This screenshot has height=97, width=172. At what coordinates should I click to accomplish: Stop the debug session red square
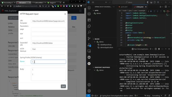[x=168, y=11]
